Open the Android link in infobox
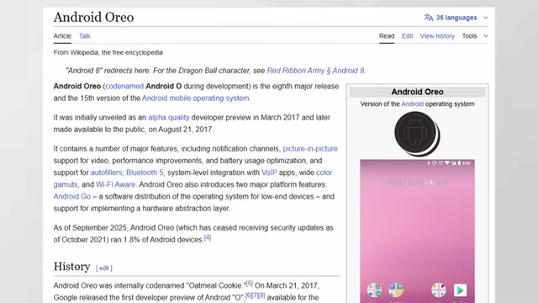This screenshot has height=303, width=538. 413,104
